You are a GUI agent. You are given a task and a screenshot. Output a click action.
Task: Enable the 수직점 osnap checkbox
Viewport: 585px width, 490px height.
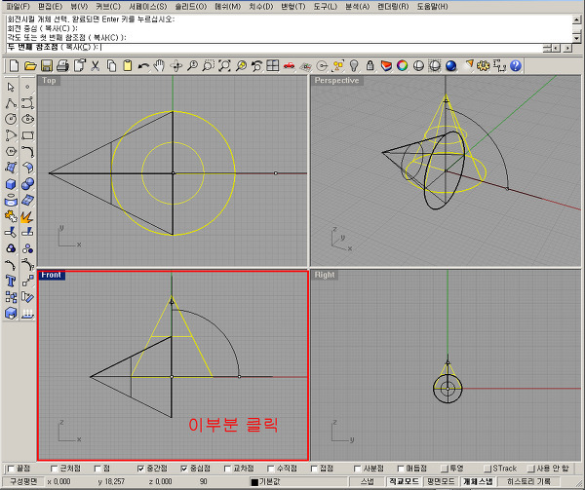pyautogui.click(x=270, y=469)
